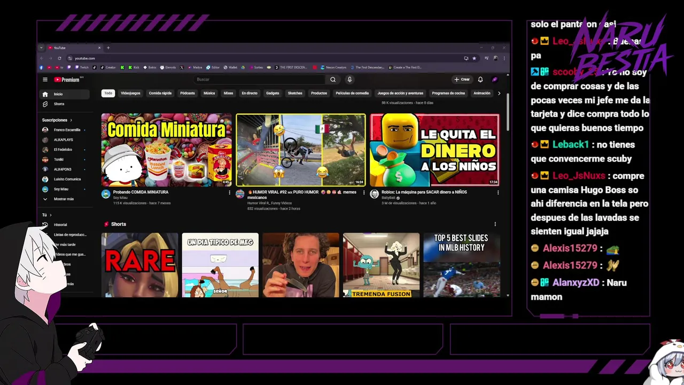Select the Todo filter chip
The image size is (684, 385).
[108, 93]
